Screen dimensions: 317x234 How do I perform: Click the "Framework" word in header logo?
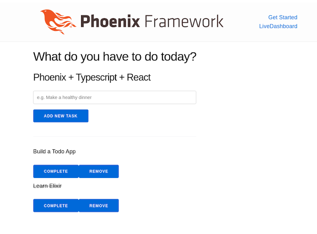coord(184,21)
